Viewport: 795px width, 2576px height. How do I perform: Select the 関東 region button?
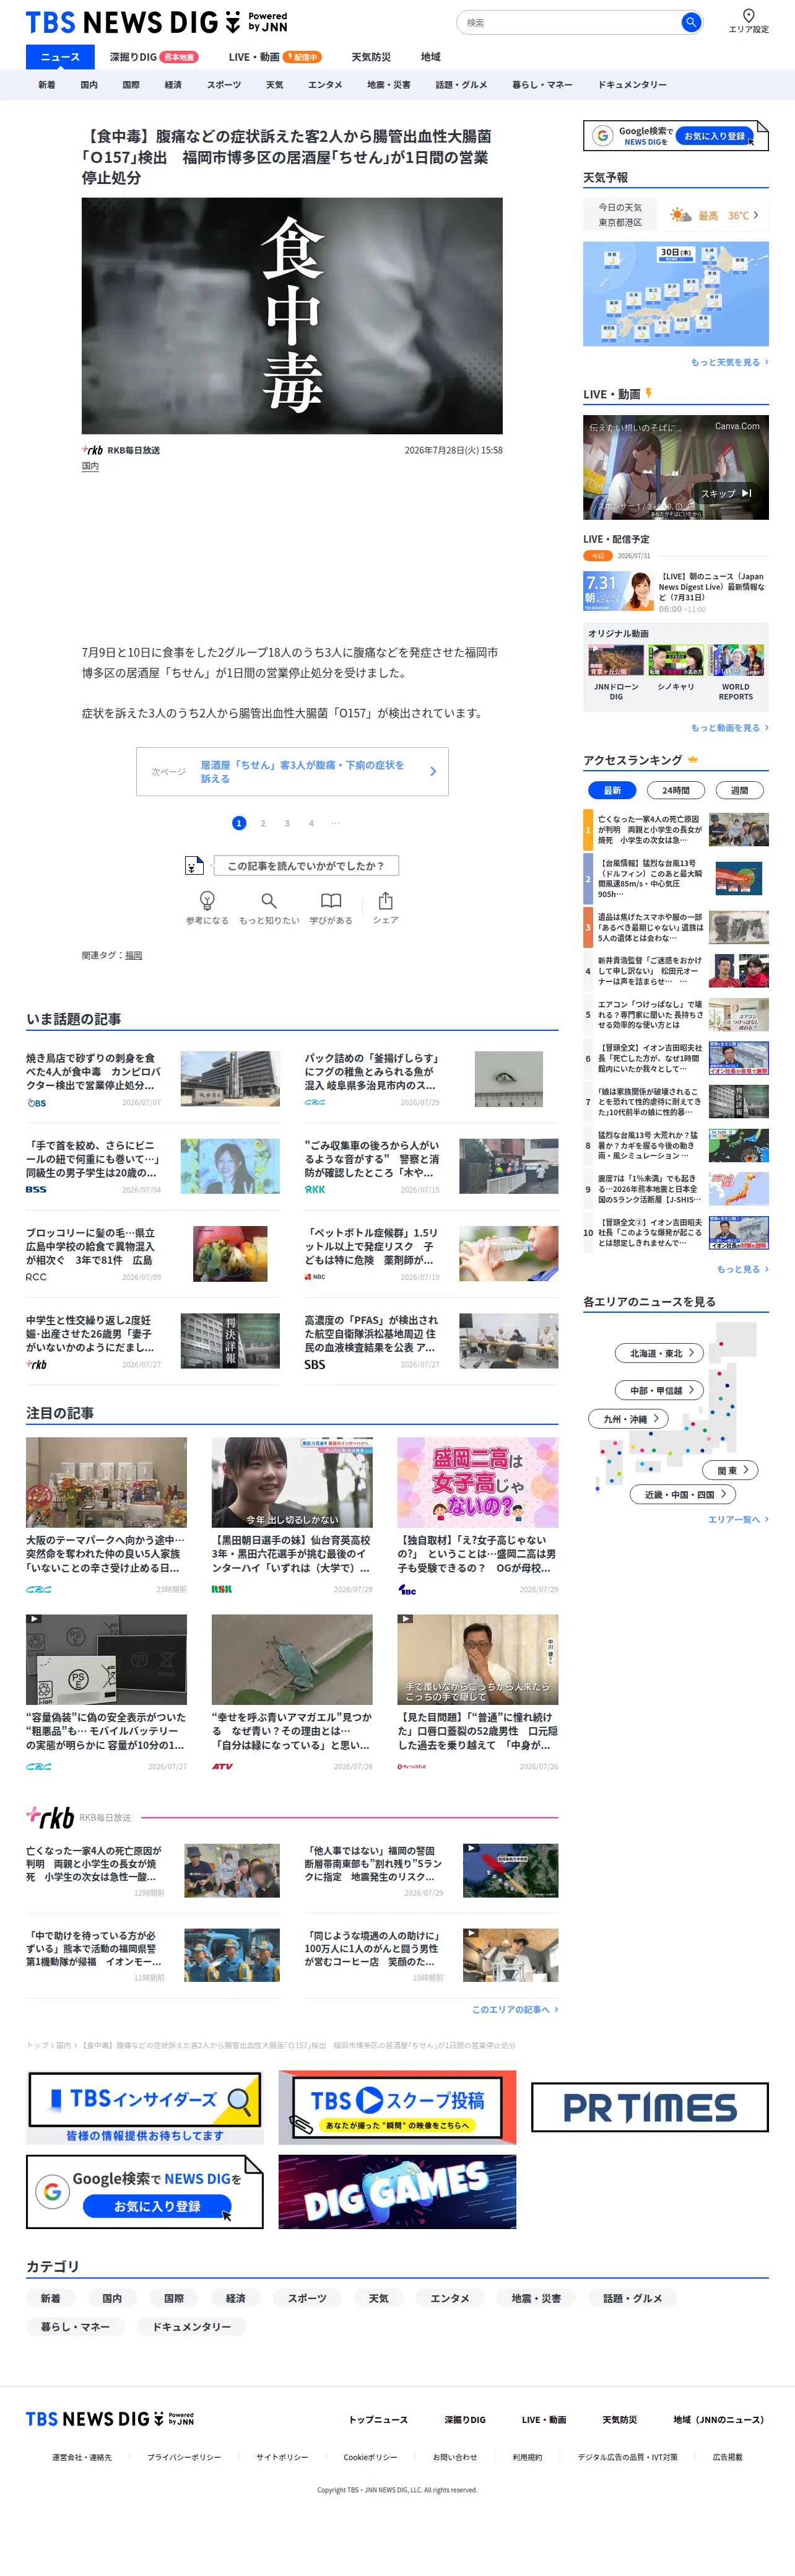731,1470
